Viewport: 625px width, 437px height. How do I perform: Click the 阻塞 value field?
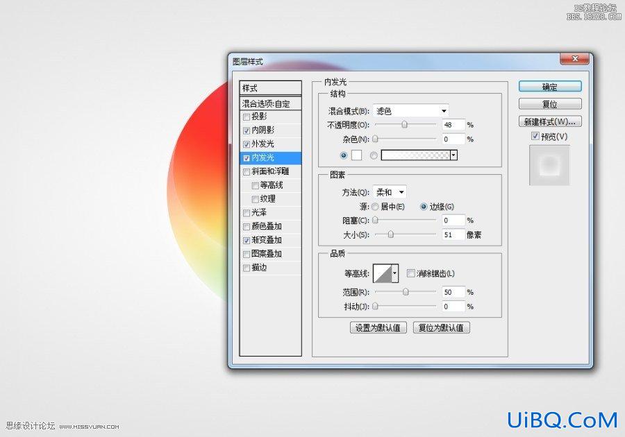point(453,221)
